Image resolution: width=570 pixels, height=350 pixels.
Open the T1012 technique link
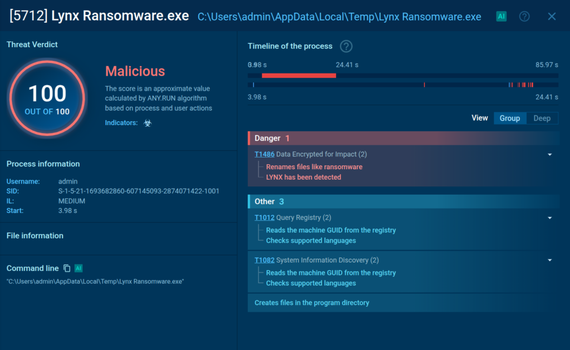pos(264,218)
